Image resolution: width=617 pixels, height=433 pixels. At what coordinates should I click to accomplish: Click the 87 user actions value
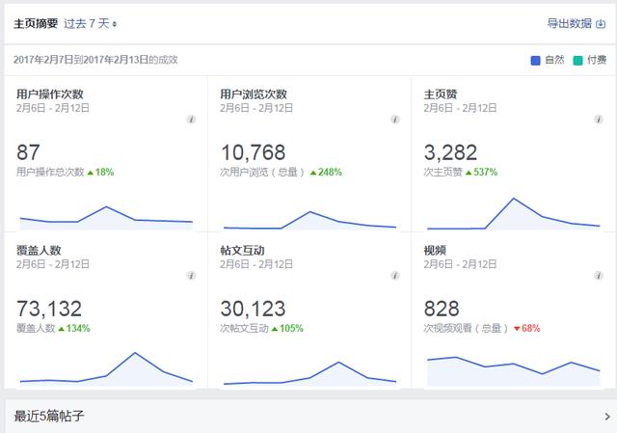tap(28, 152)
